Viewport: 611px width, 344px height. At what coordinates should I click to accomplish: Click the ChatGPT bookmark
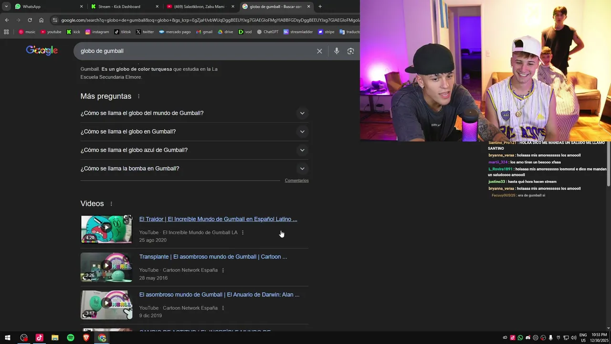coord(267,32)
